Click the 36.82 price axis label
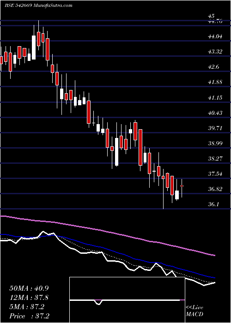This screenshot has height=323, width=231. click(215, 189)
